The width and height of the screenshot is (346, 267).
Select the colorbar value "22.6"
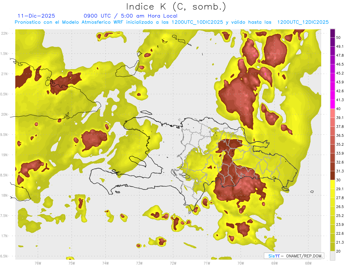pyautogui.click(x=340, y=233)
